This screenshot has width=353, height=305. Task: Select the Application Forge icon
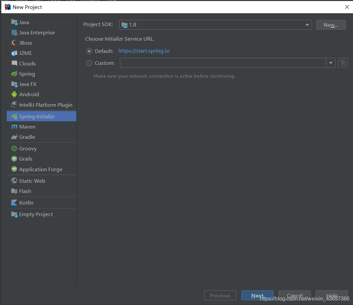(14, 169)
